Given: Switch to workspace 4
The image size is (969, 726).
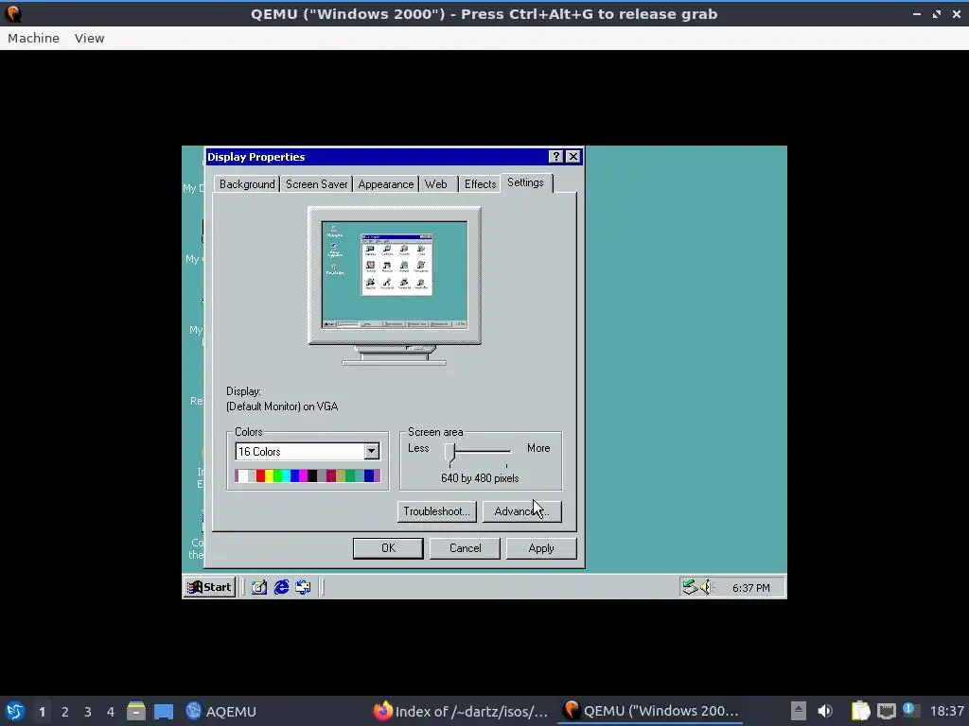Looking at the screenshot, I should click(x=111, y=712).
